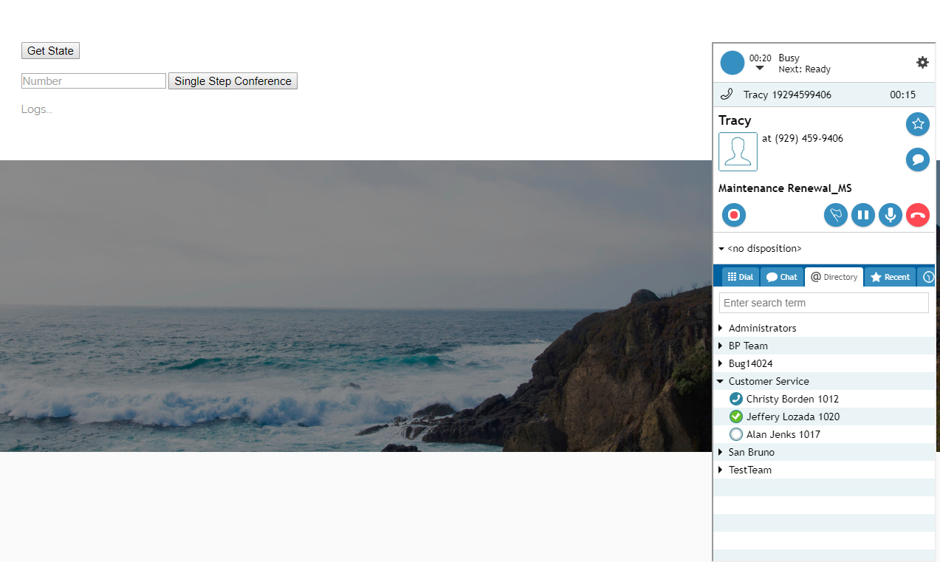Toggle call recording with the red record button
Viewport: 940px width, 562px height.
click(734, 215)
